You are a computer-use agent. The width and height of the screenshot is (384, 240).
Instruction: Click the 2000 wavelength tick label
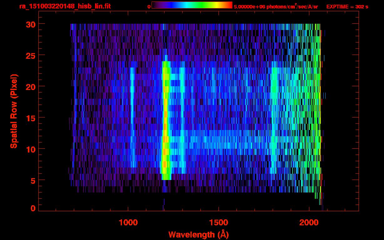tap(309, 222)
